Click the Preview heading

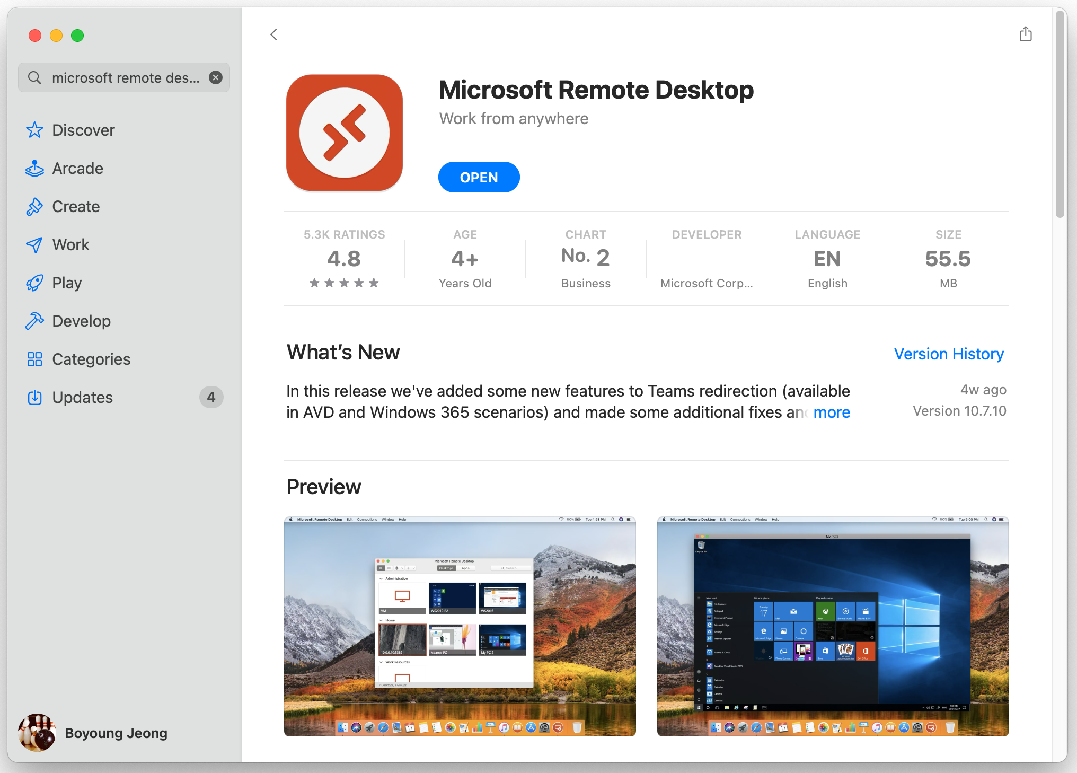323,487
